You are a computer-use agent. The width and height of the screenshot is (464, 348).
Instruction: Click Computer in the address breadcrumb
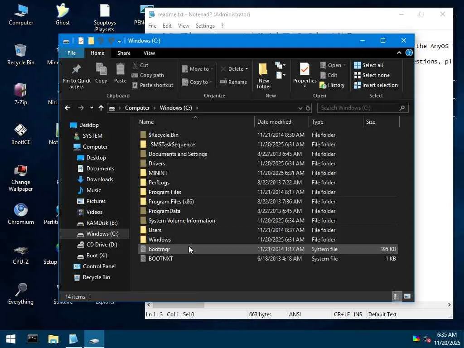(137, 108)
